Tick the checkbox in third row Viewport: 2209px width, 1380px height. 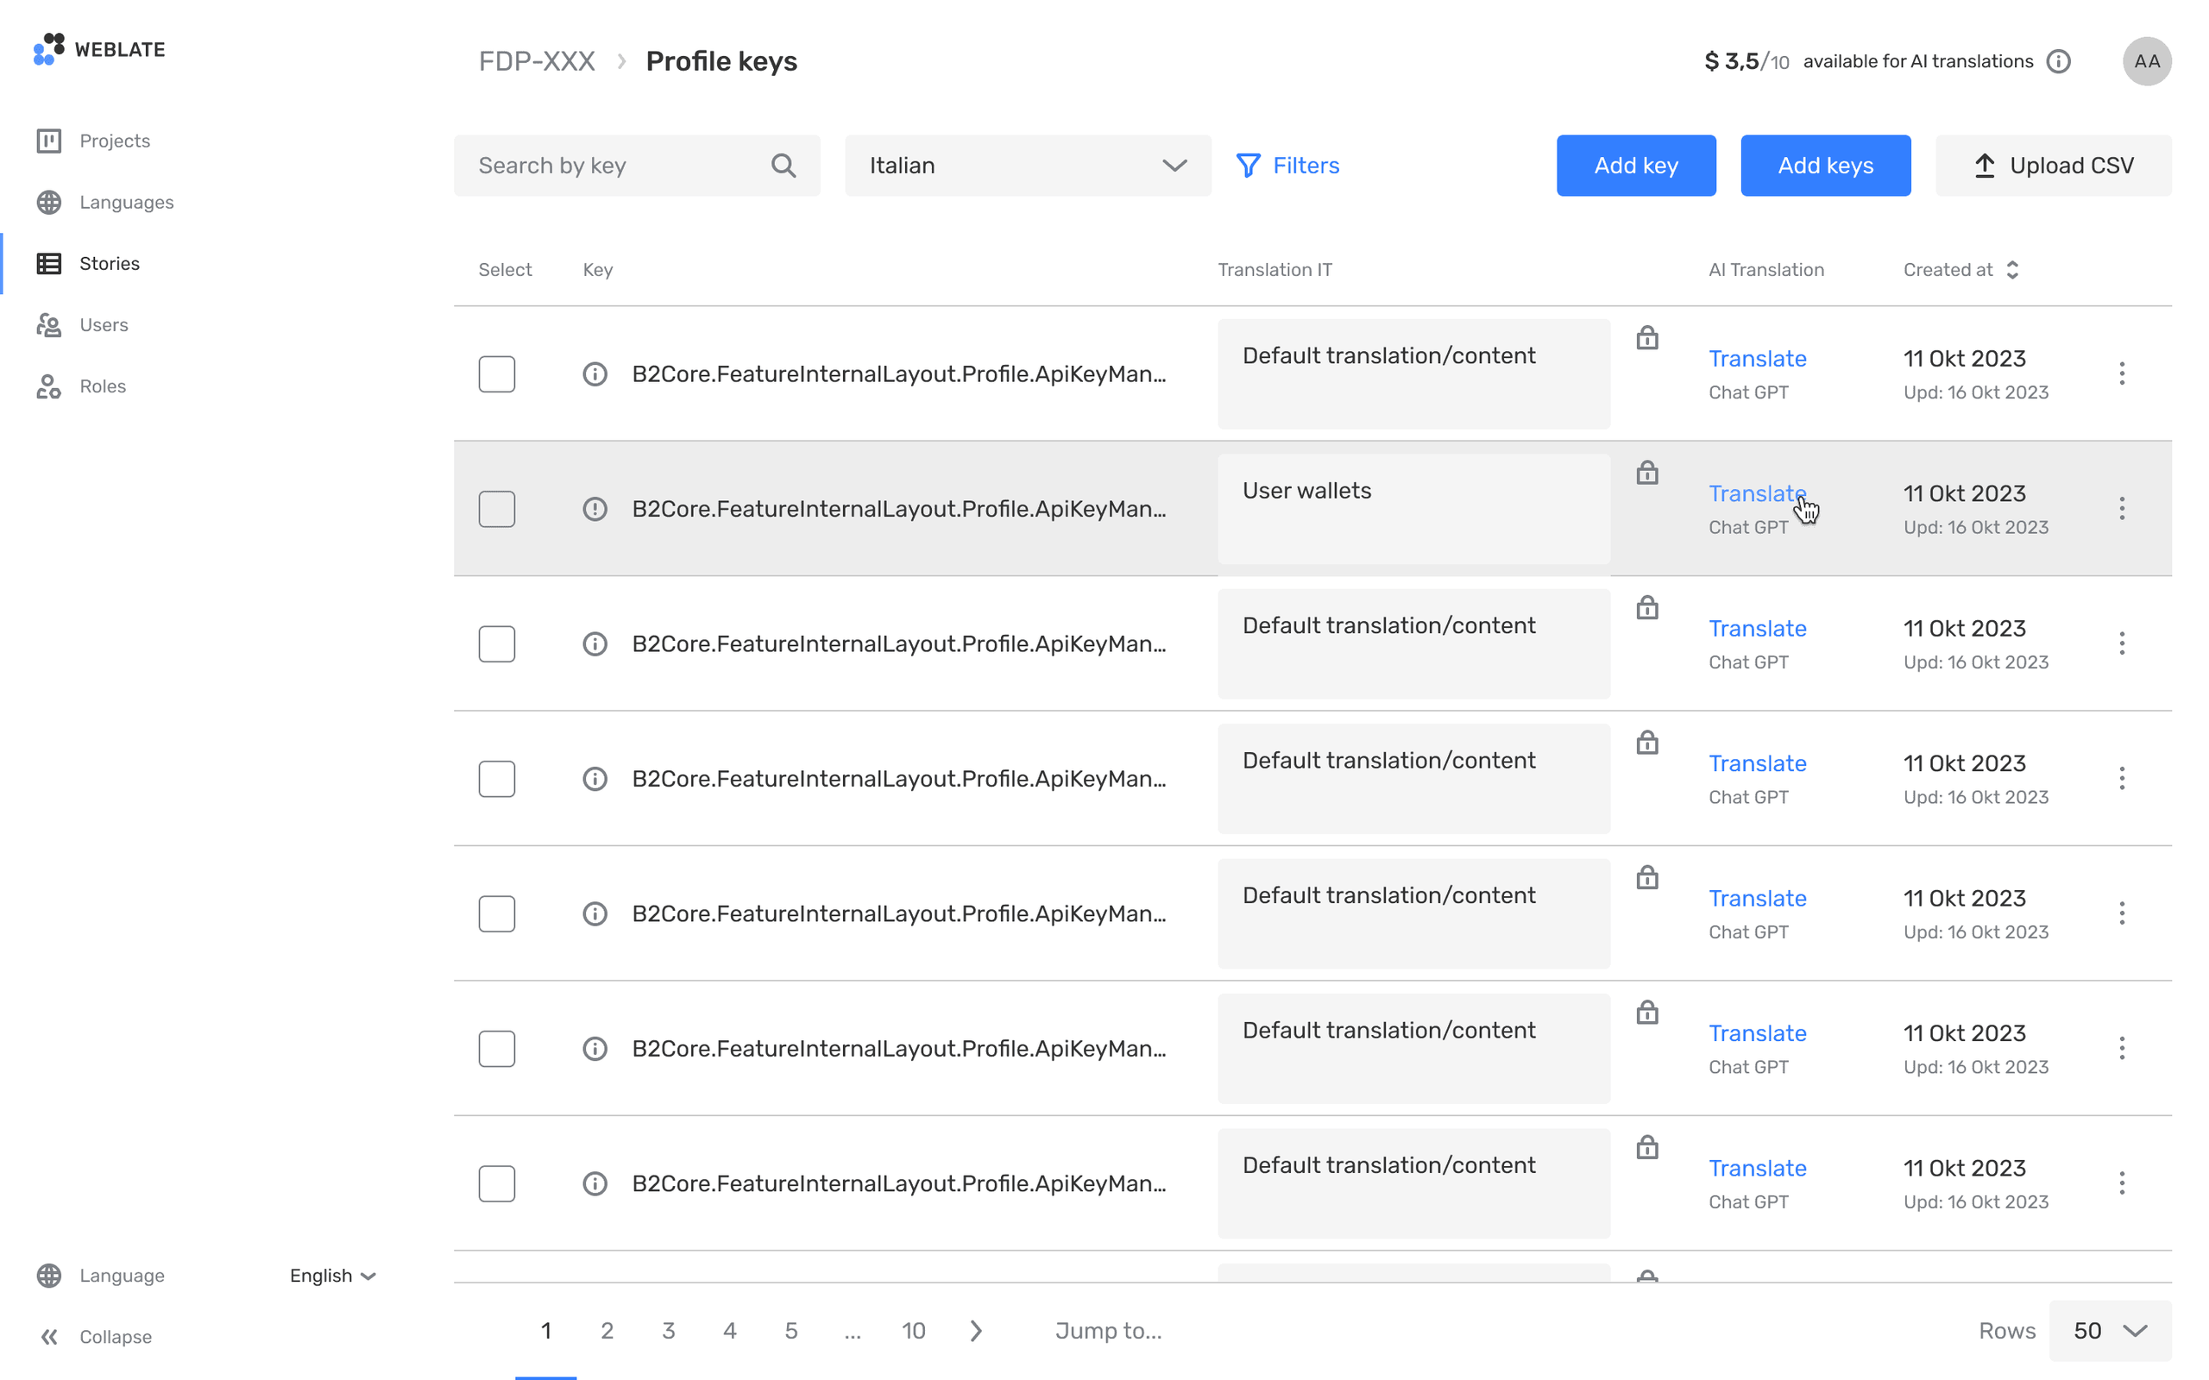496,644
